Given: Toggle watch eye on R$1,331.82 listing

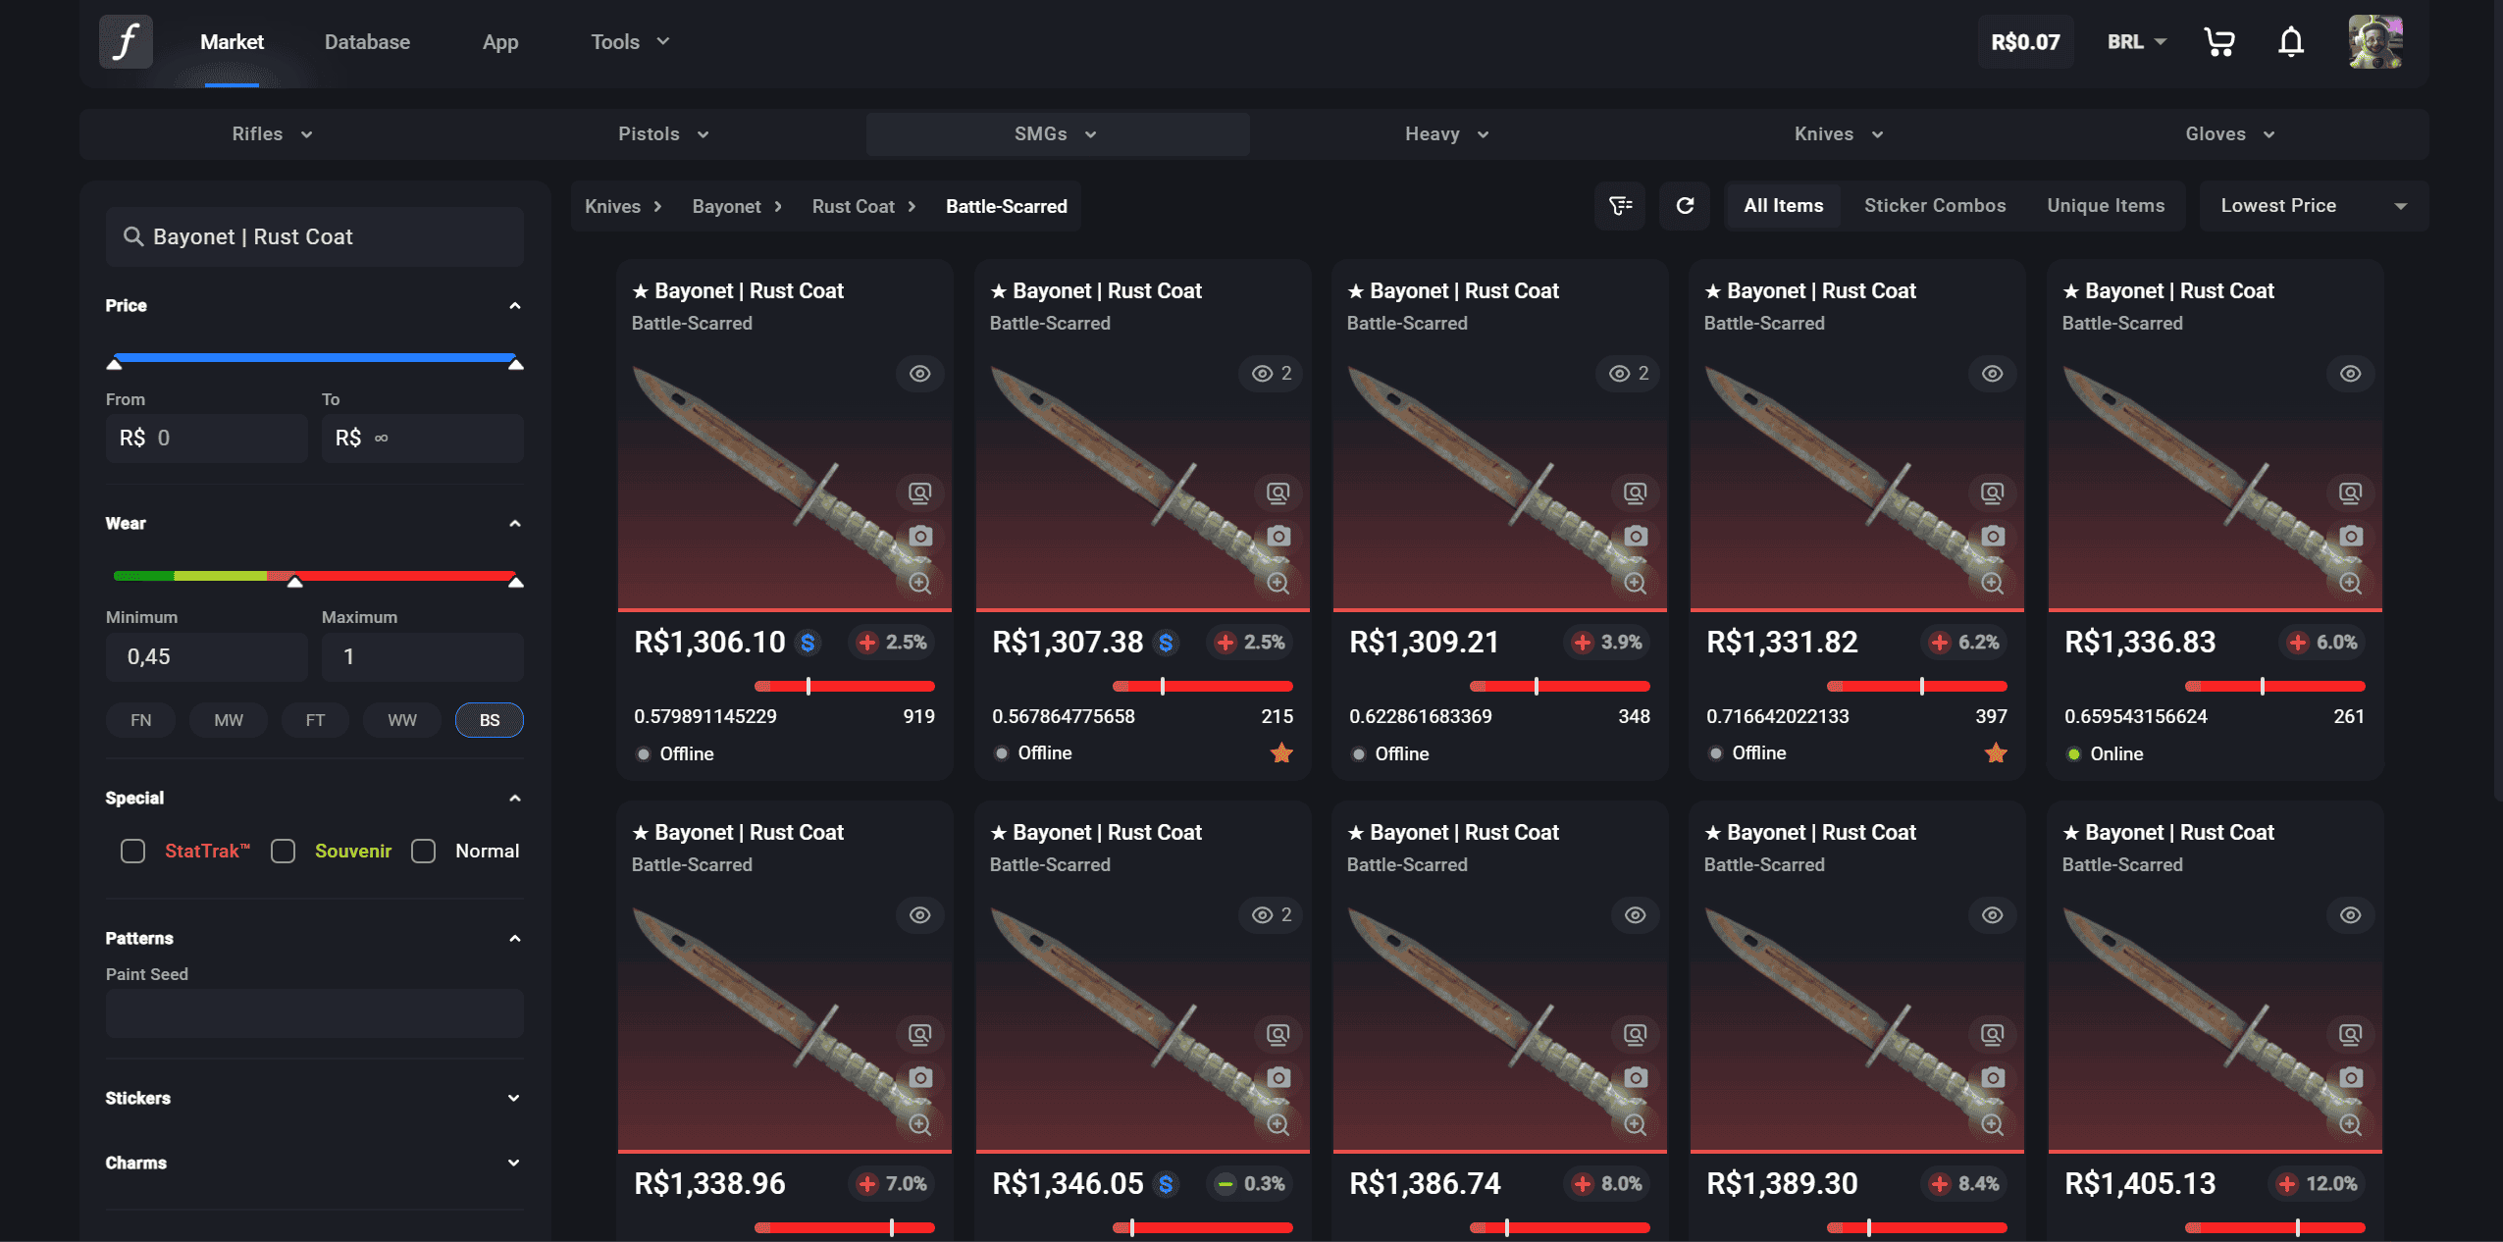Looking at the screenshot, I should point(1992,374).
